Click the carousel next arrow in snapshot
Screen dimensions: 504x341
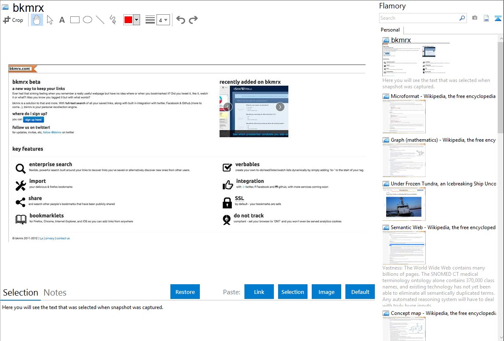point(280,107)
